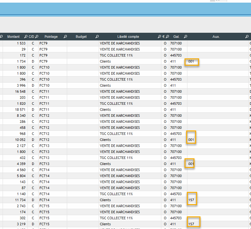
Task: Select the Budget column header label
Action: pos(81,37)
